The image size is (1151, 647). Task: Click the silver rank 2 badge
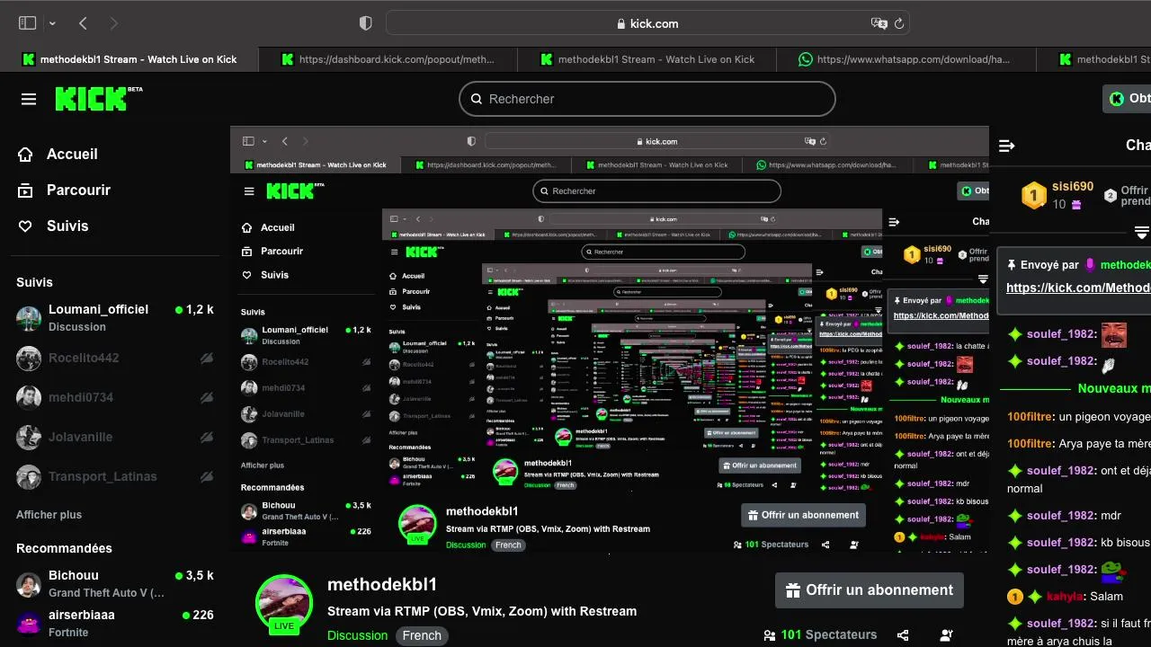click(1111, 195)
